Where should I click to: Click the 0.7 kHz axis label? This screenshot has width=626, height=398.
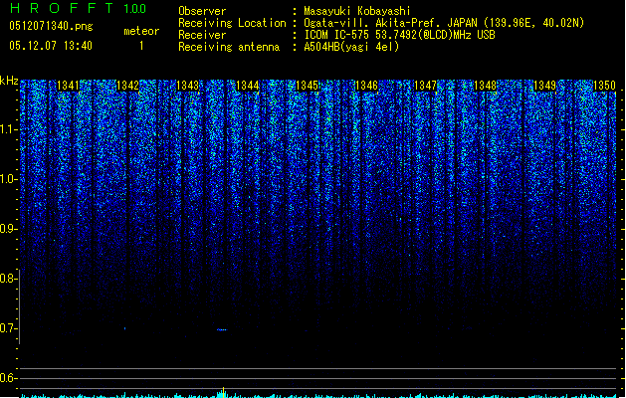(8, 328)
